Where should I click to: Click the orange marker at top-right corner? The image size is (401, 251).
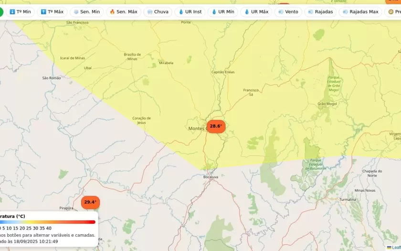pyautogui.click(x=394, y=1)
